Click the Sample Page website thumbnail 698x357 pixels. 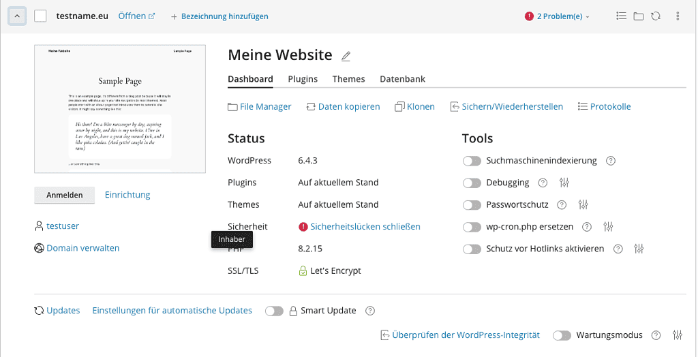120,109
